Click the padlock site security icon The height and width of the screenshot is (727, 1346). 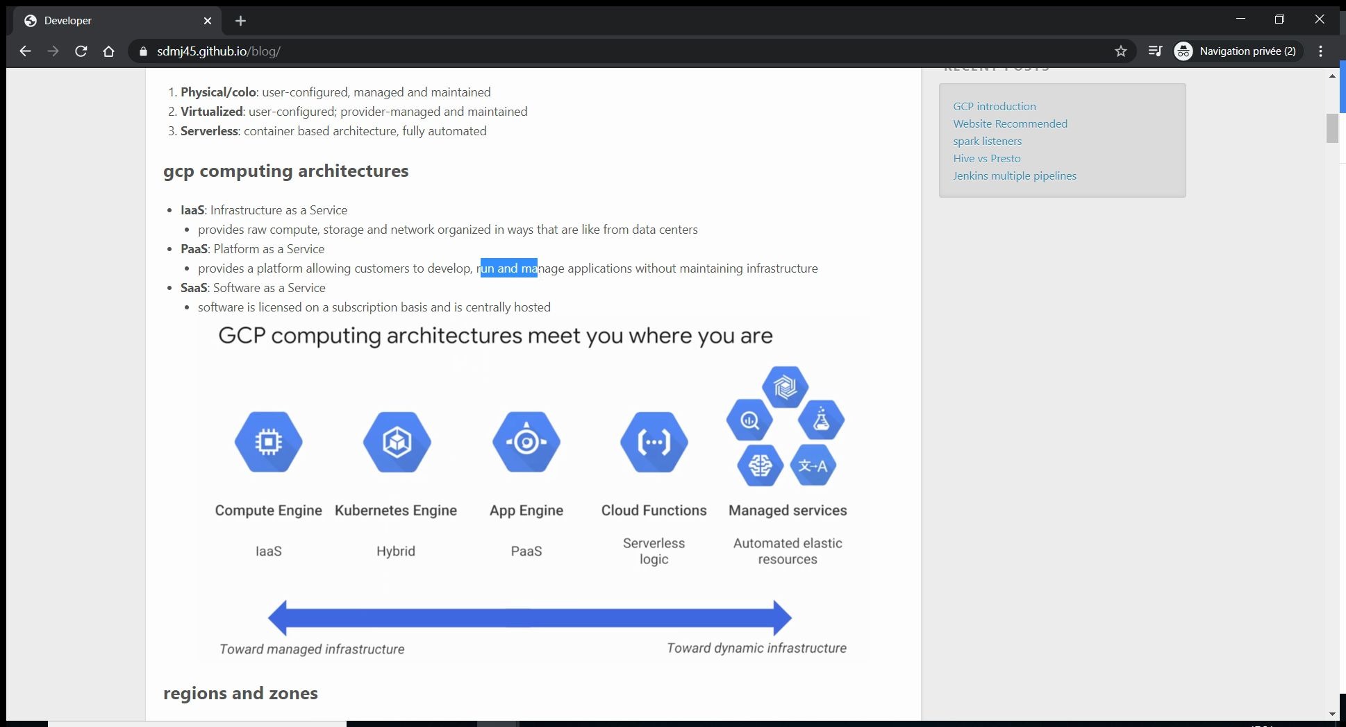(x=144, y=51)
